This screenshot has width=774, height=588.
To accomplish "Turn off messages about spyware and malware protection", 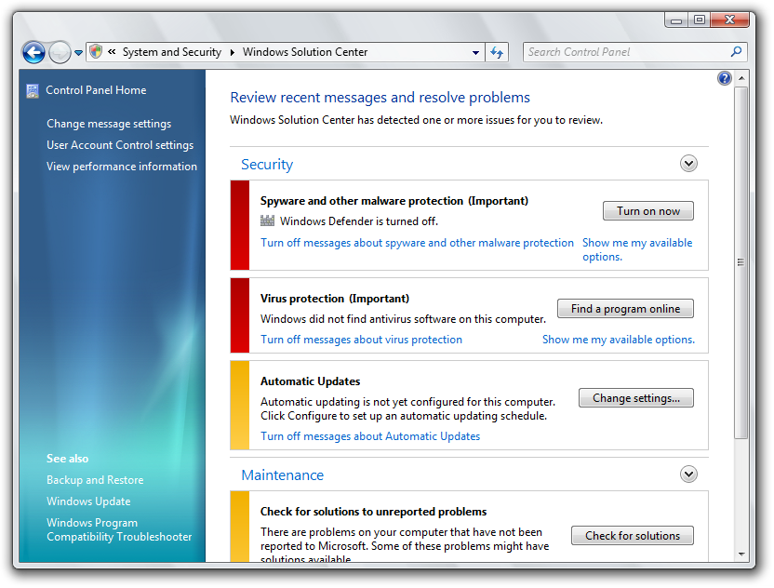I will click(417, 243).
